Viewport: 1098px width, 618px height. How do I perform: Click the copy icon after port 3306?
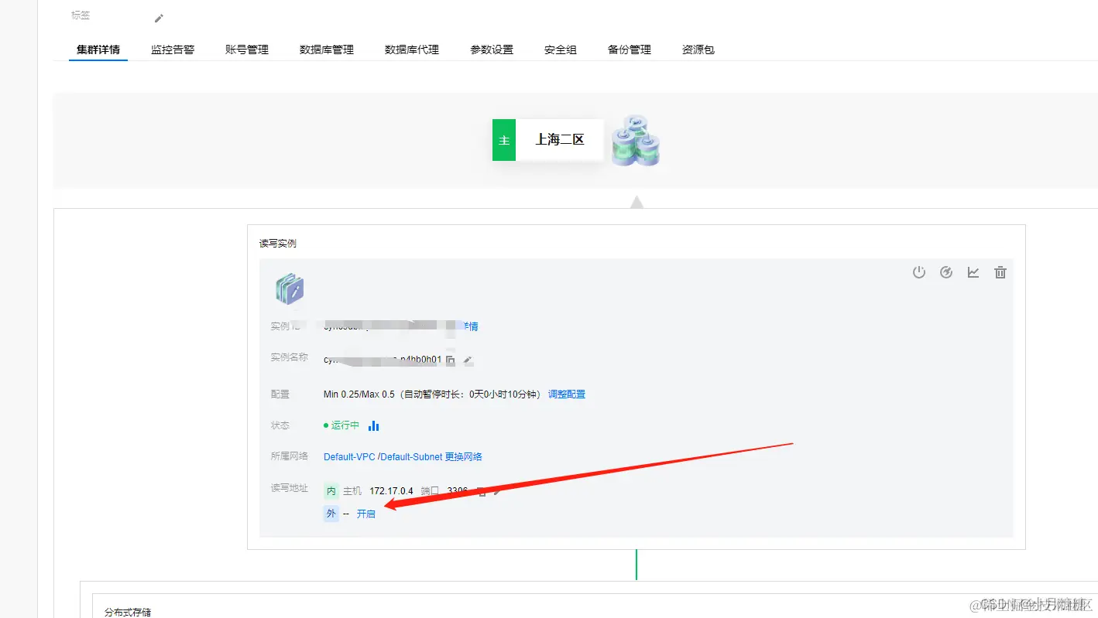[482, 490]
